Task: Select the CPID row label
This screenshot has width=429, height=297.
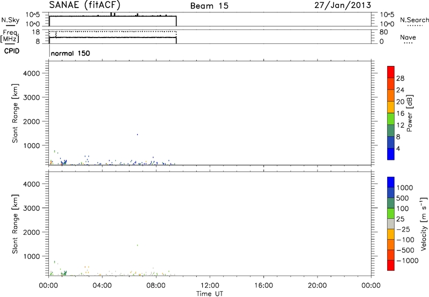Action: (x=12, y=51)
